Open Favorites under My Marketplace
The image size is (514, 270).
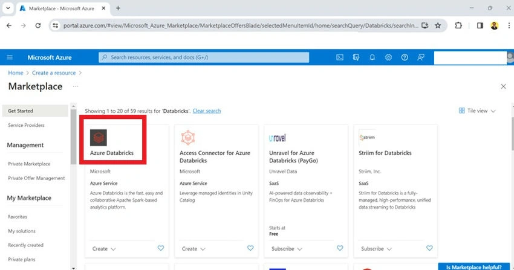[18, 217]
